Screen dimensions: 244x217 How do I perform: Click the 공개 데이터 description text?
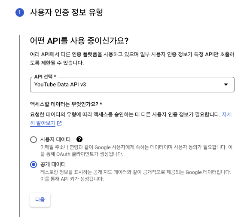pos(136,175)
